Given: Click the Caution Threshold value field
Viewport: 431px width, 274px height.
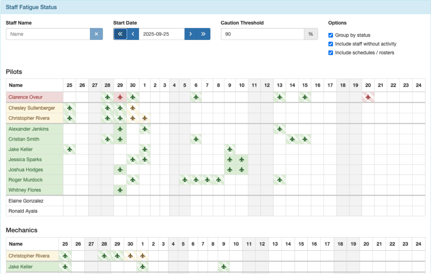Looking at the screenshot, I should (262, 34).
